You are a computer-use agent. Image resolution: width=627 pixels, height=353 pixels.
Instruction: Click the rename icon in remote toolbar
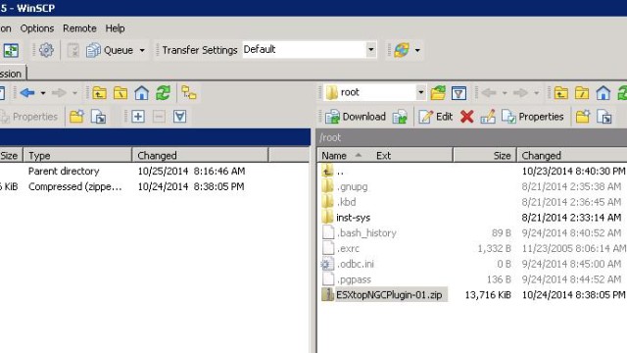click(x=488, y=117)
